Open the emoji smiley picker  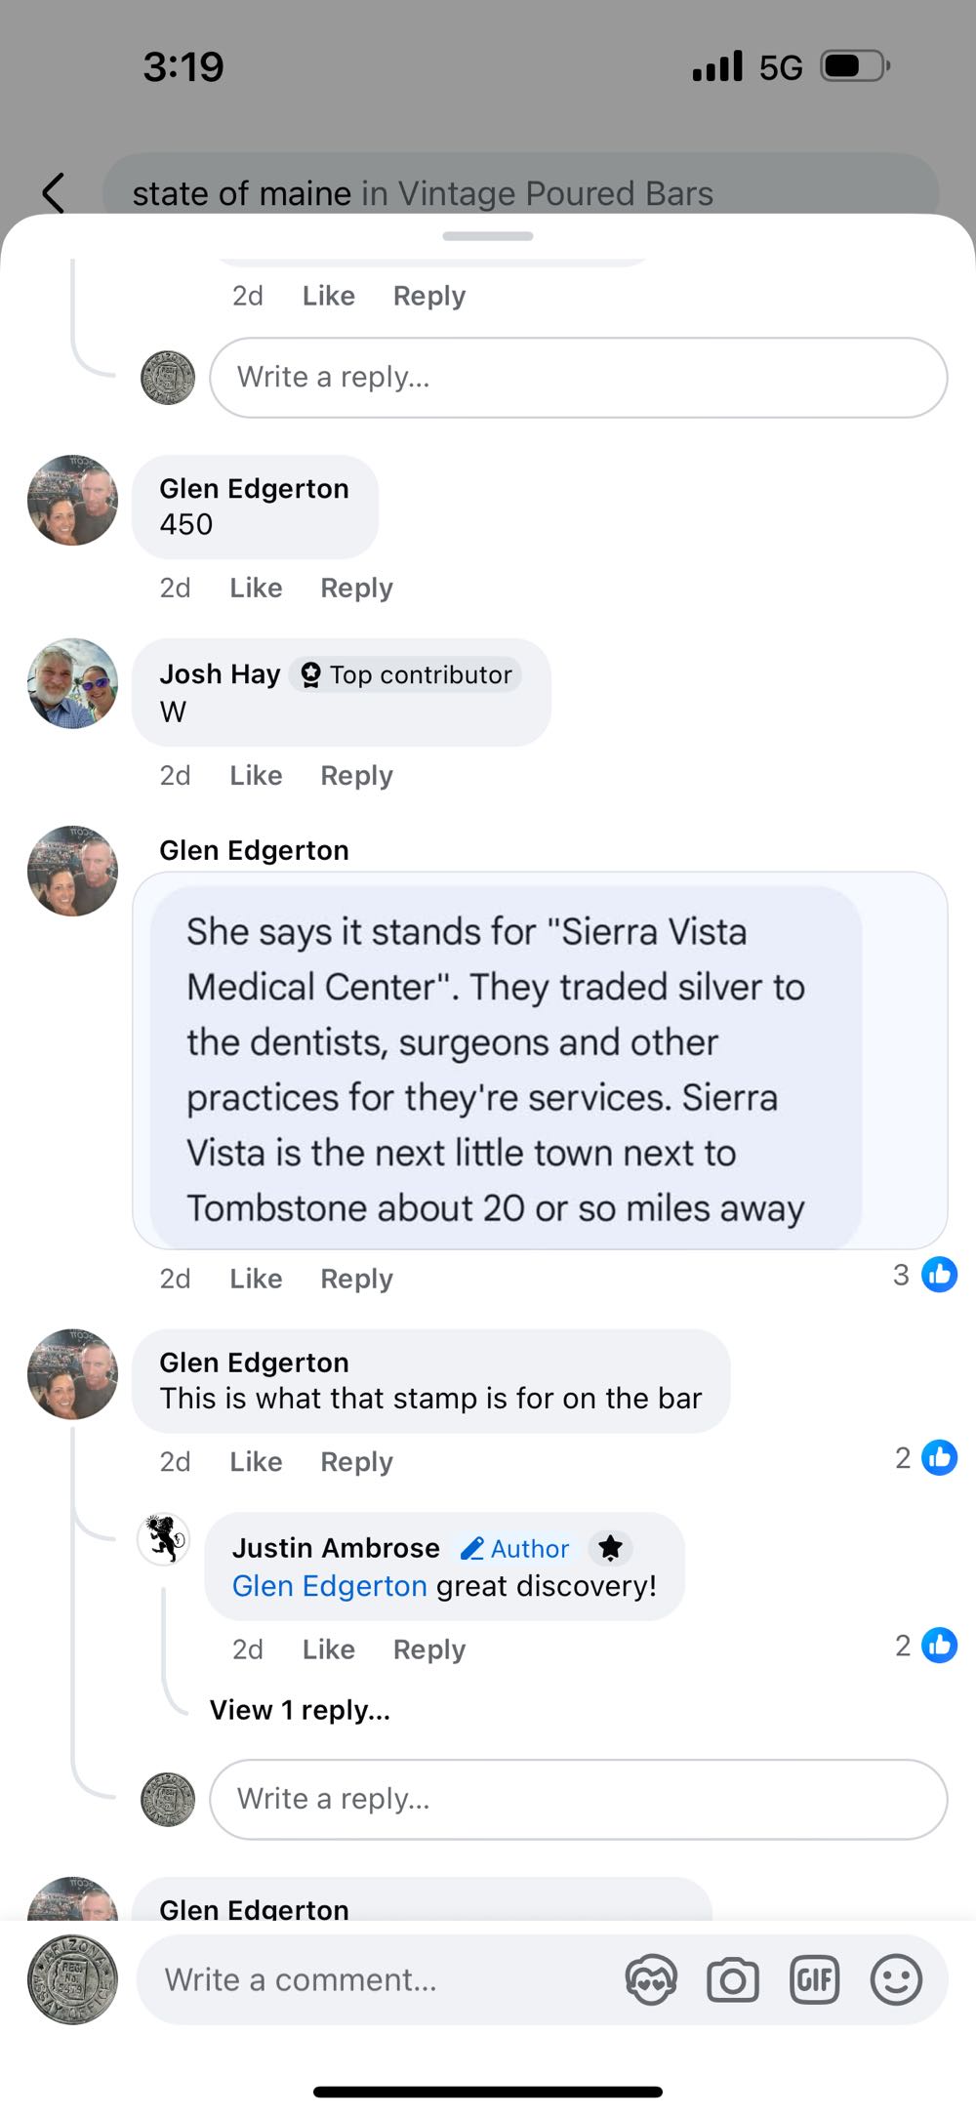895,1980
